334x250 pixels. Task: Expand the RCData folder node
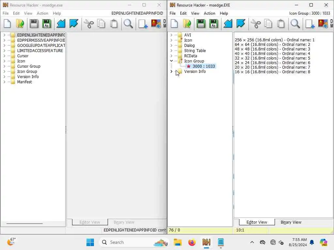(171, 56)
